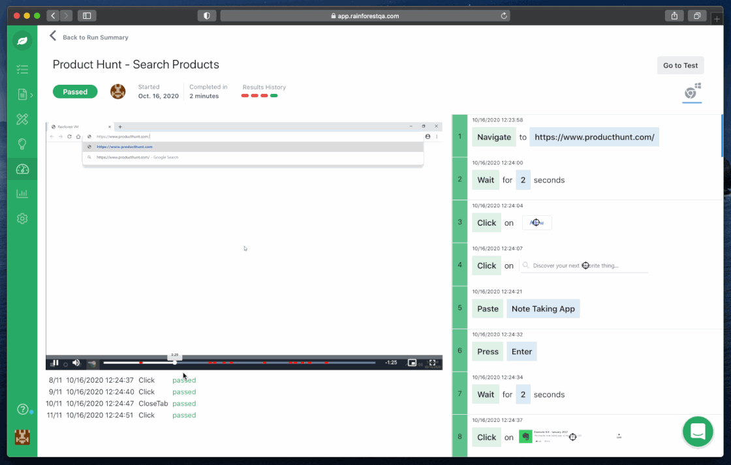
Task: Open the help question mark icon
Action: [x=22, y=409]
